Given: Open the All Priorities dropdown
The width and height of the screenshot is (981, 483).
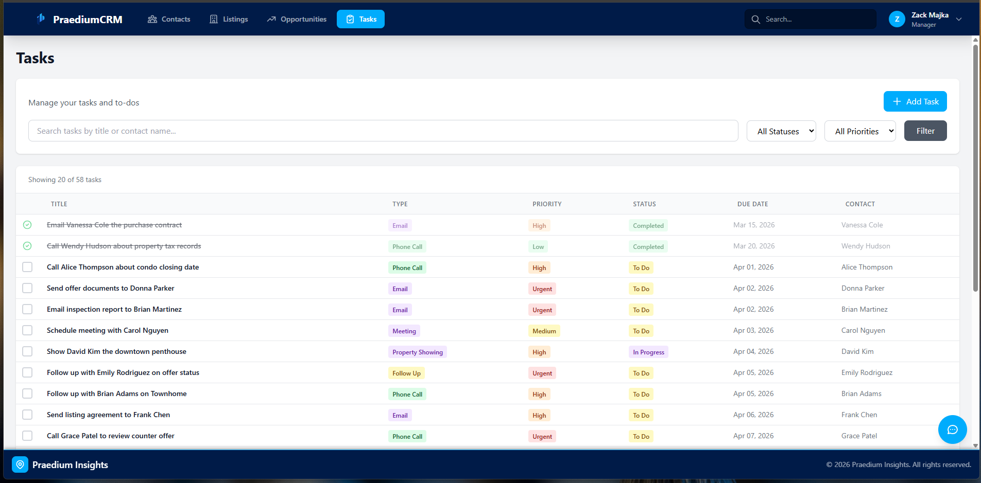Looking at the screenshot, I should click(x=860, y=131).
